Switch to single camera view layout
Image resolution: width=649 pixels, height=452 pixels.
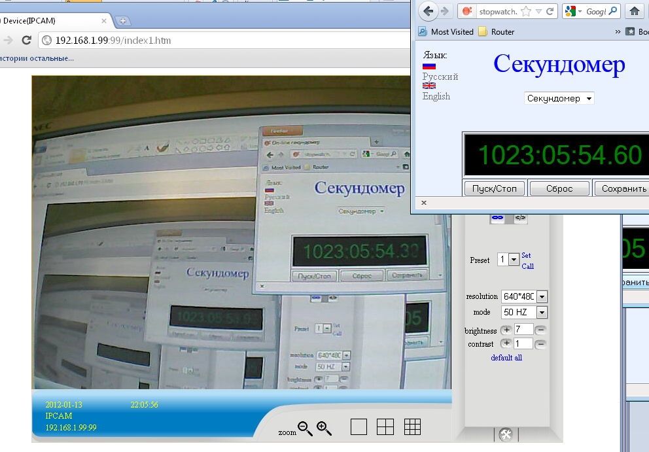point(359,427)
